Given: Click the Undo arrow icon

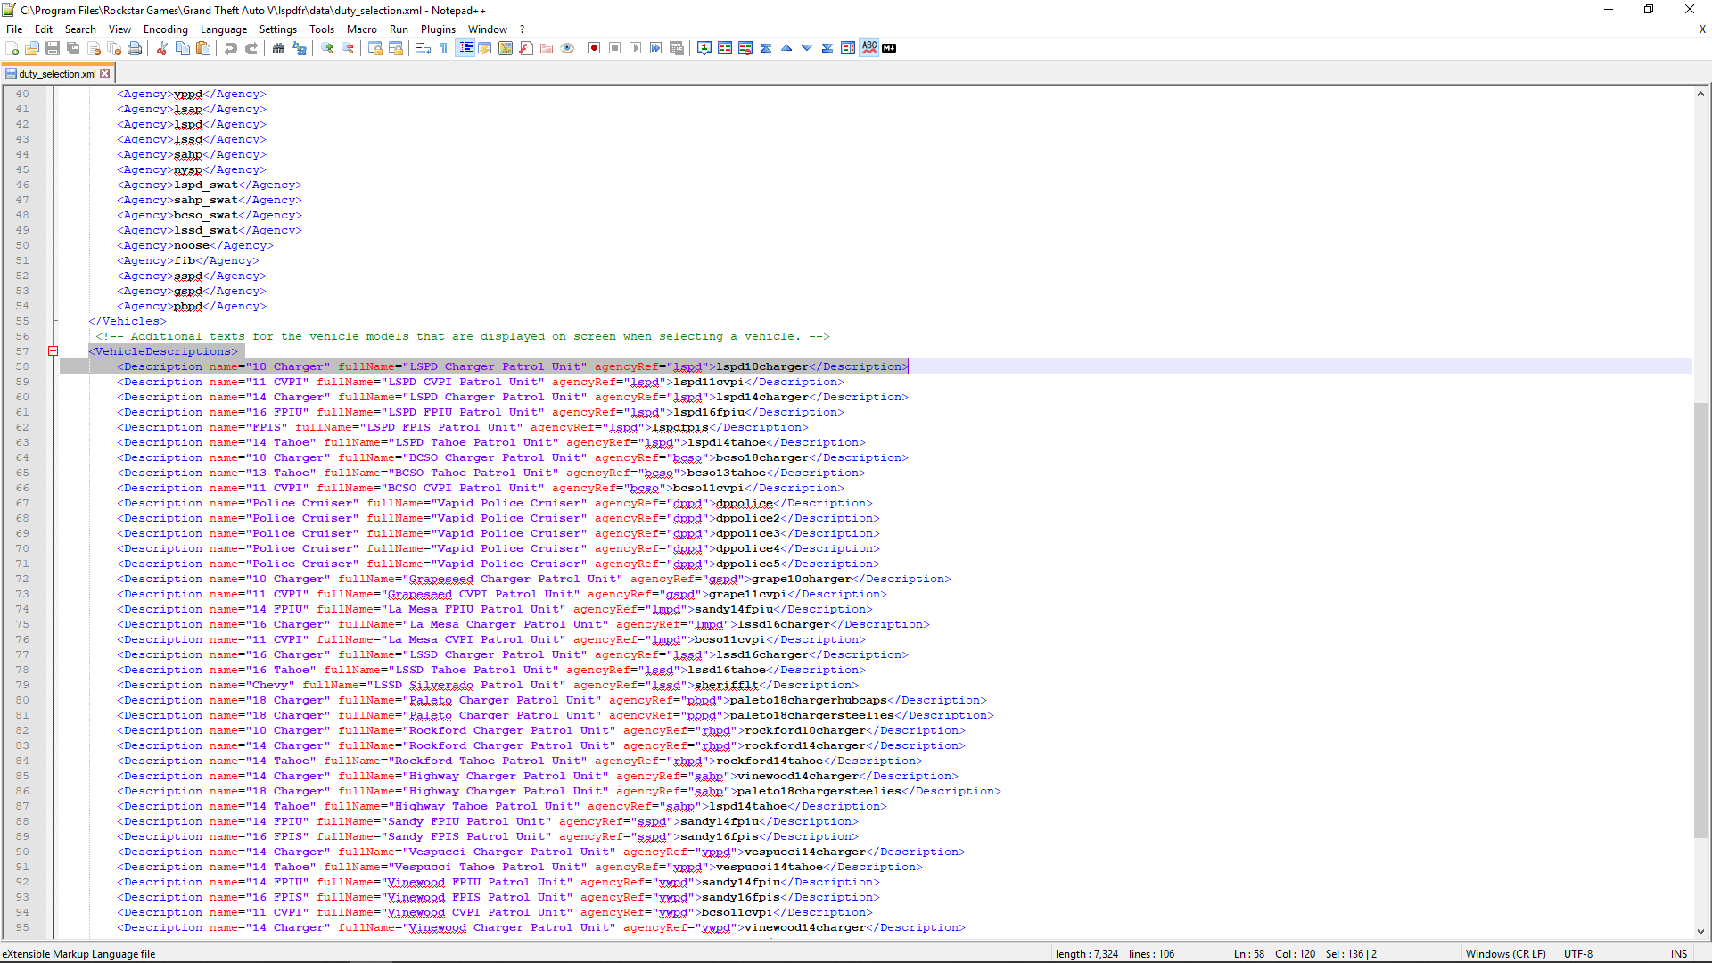Looking at the screenshot, I should (231, 48).
